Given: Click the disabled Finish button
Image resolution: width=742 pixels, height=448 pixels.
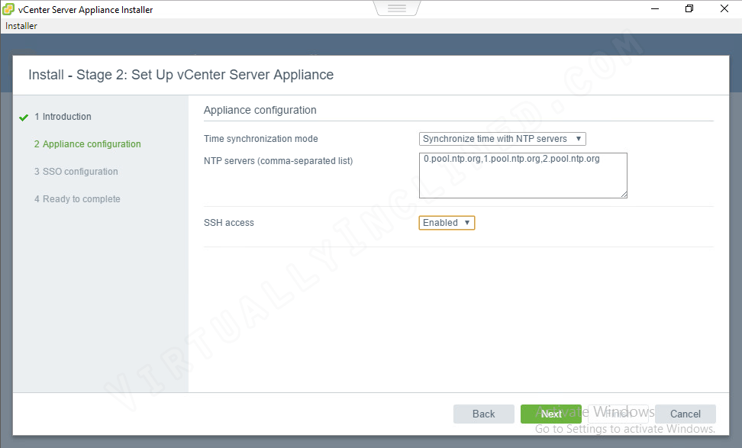Looking at the screenshot, I should tap(618, 414).
